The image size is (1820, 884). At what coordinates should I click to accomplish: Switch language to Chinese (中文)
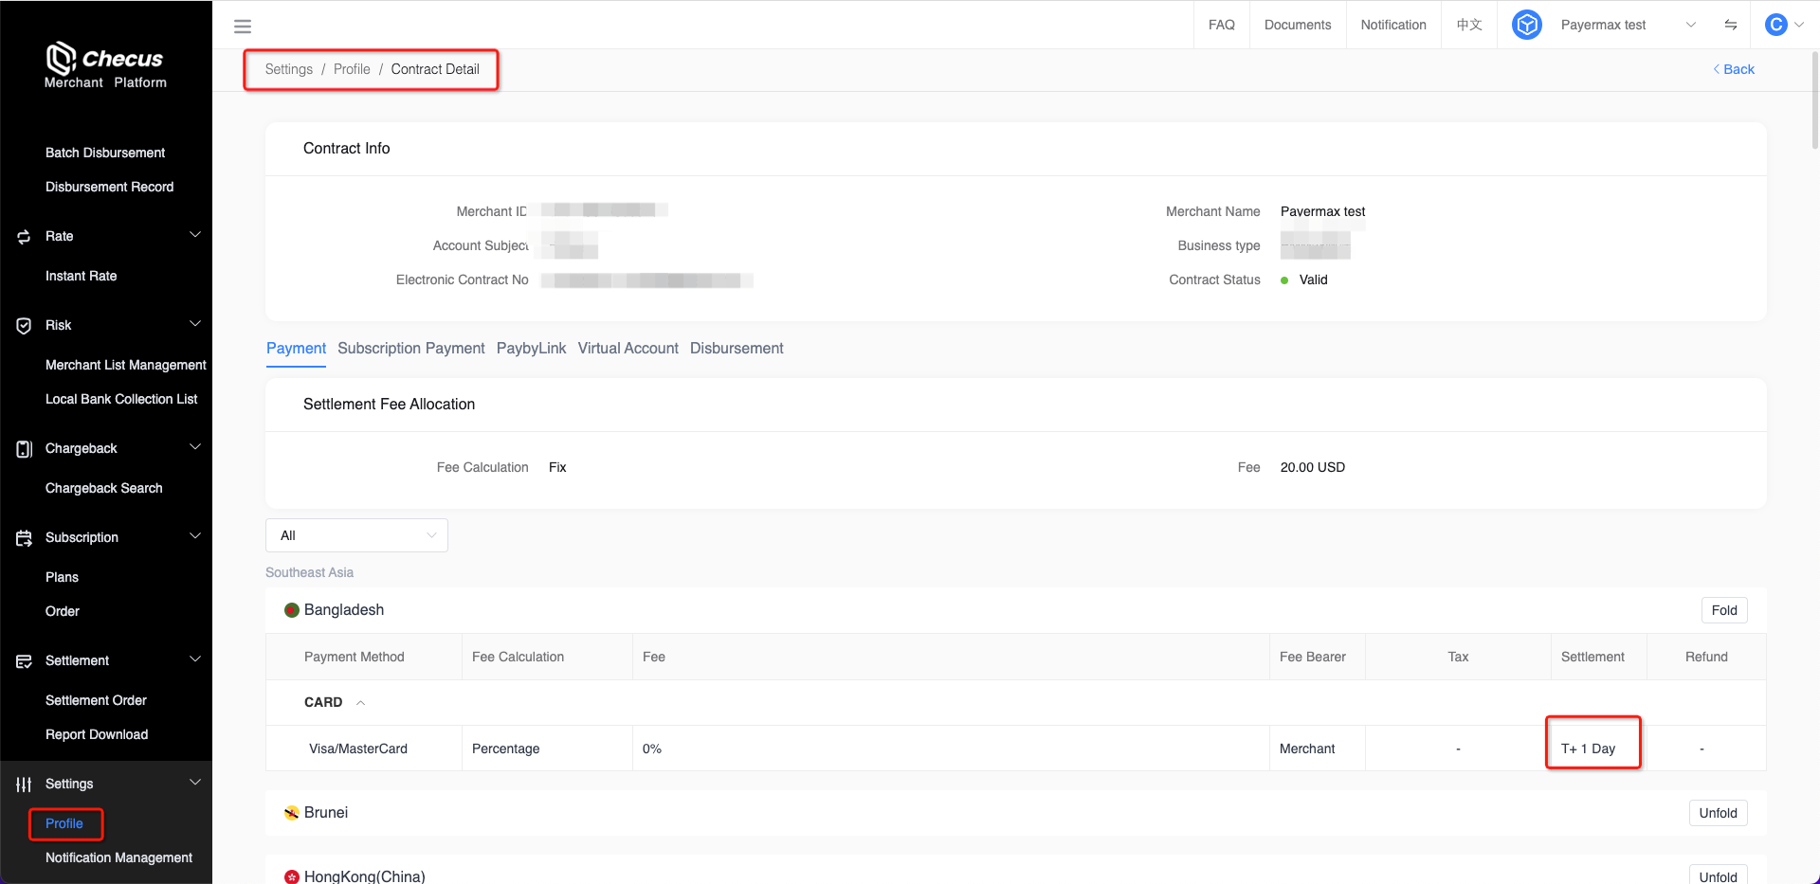point(1468,25)
